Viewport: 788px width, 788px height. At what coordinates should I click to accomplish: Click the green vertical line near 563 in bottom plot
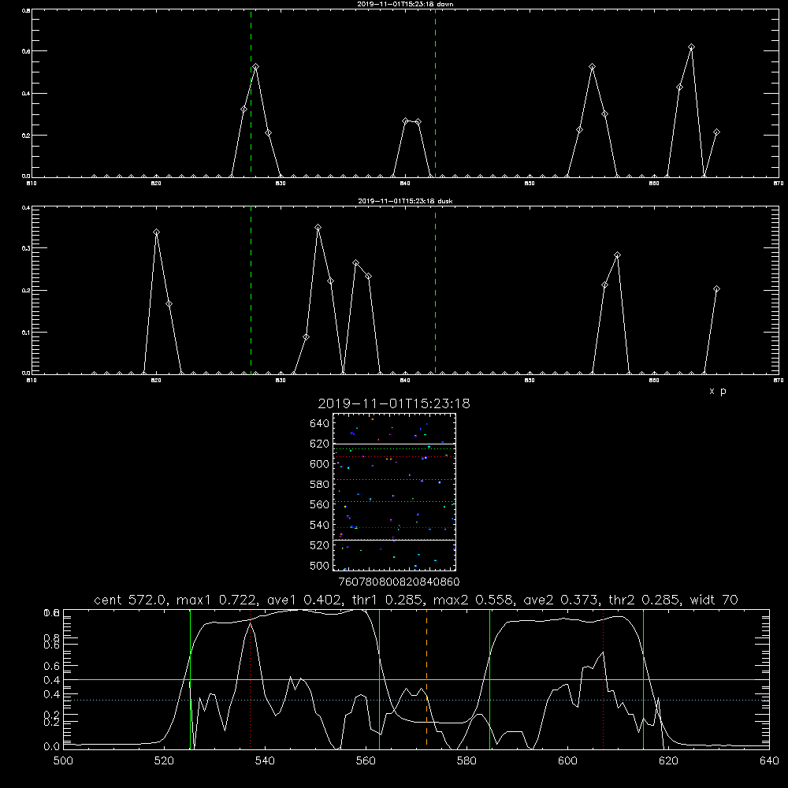click(x=380, y=678)
